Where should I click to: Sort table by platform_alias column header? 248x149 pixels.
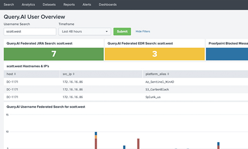click(157, 74)
